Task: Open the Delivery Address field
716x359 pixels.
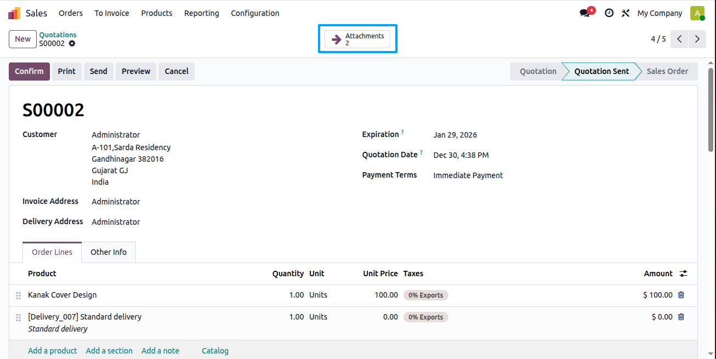Action: point(116,222)
